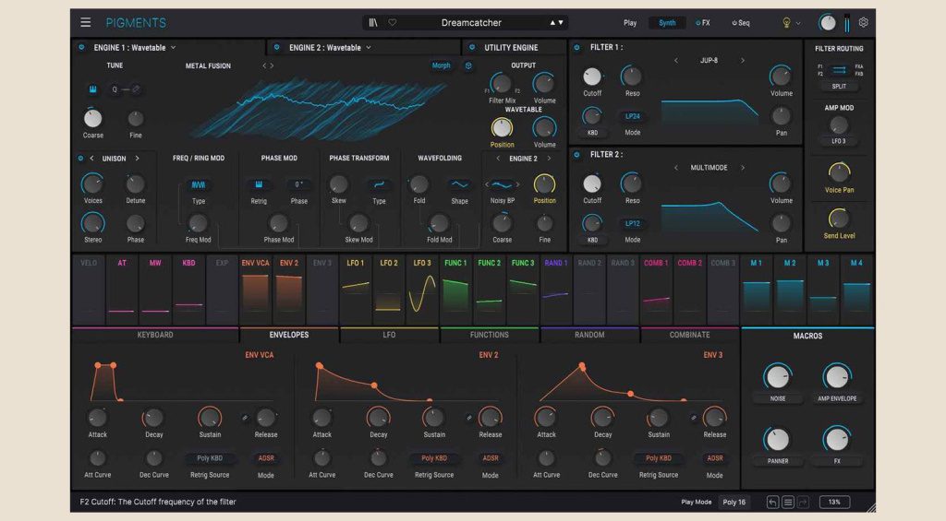Open the Macros tab

point(807,336)
